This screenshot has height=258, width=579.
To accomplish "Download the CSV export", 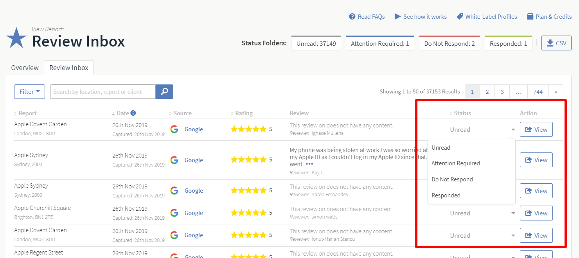I will pos(556,43).
